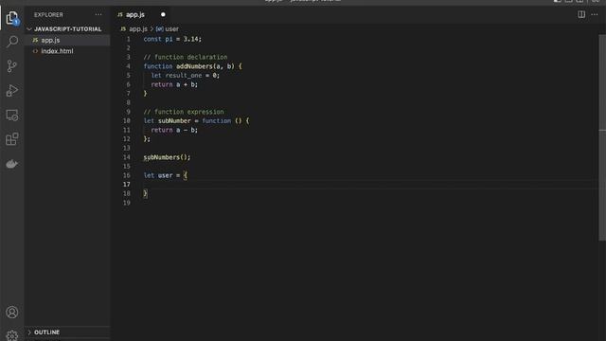The height and width of the screenshot is (341, 606).
Task: Open the Explorer view in activity bar
Action: 12,18
